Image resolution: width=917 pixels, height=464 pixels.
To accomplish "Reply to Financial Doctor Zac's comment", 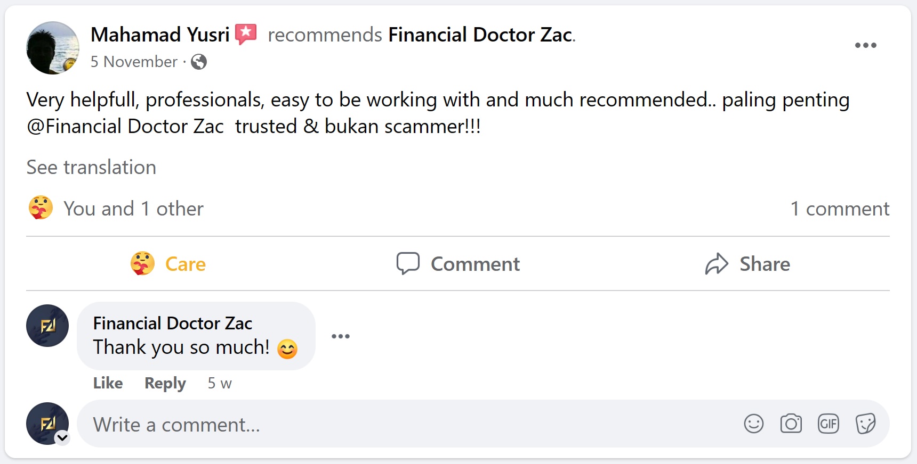I will (x=165, y=383).
